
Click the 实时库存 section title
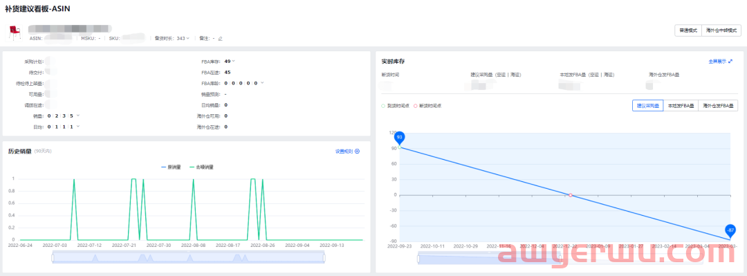coord(393,62)
